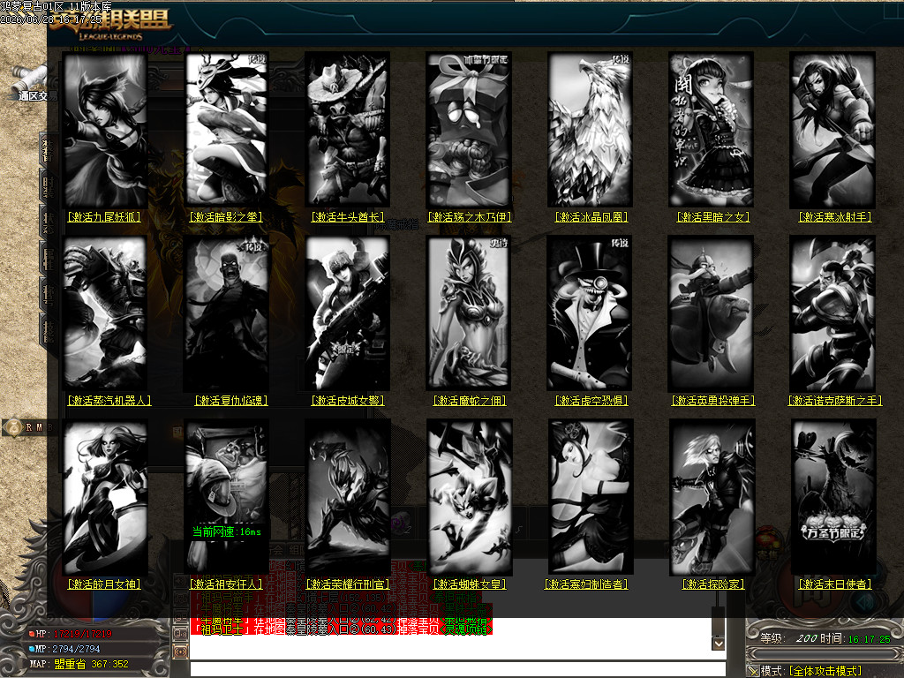Open the 属性 side tab

pos(49,258)
